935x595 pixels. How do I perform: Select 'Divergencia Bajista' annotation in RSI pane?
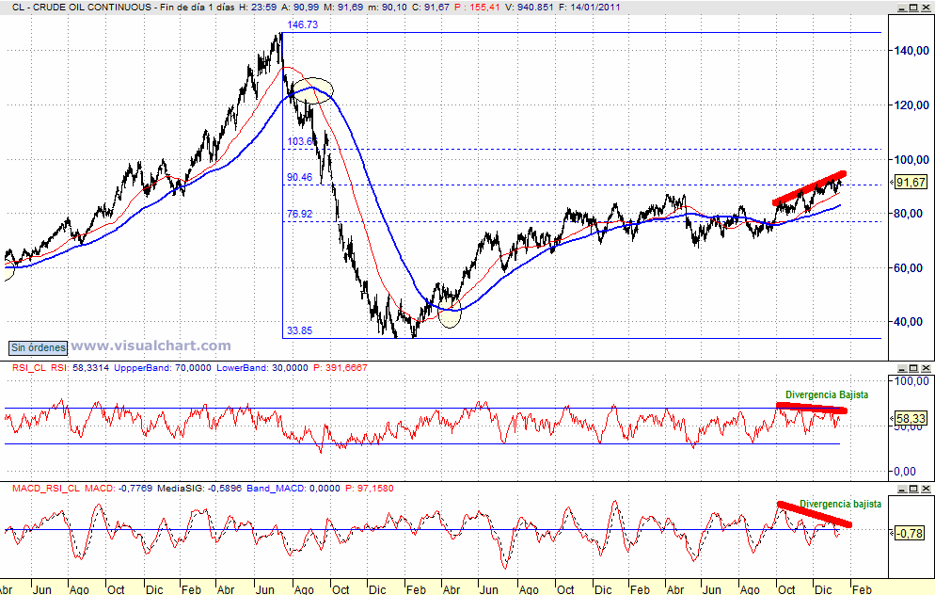(827, 395)
